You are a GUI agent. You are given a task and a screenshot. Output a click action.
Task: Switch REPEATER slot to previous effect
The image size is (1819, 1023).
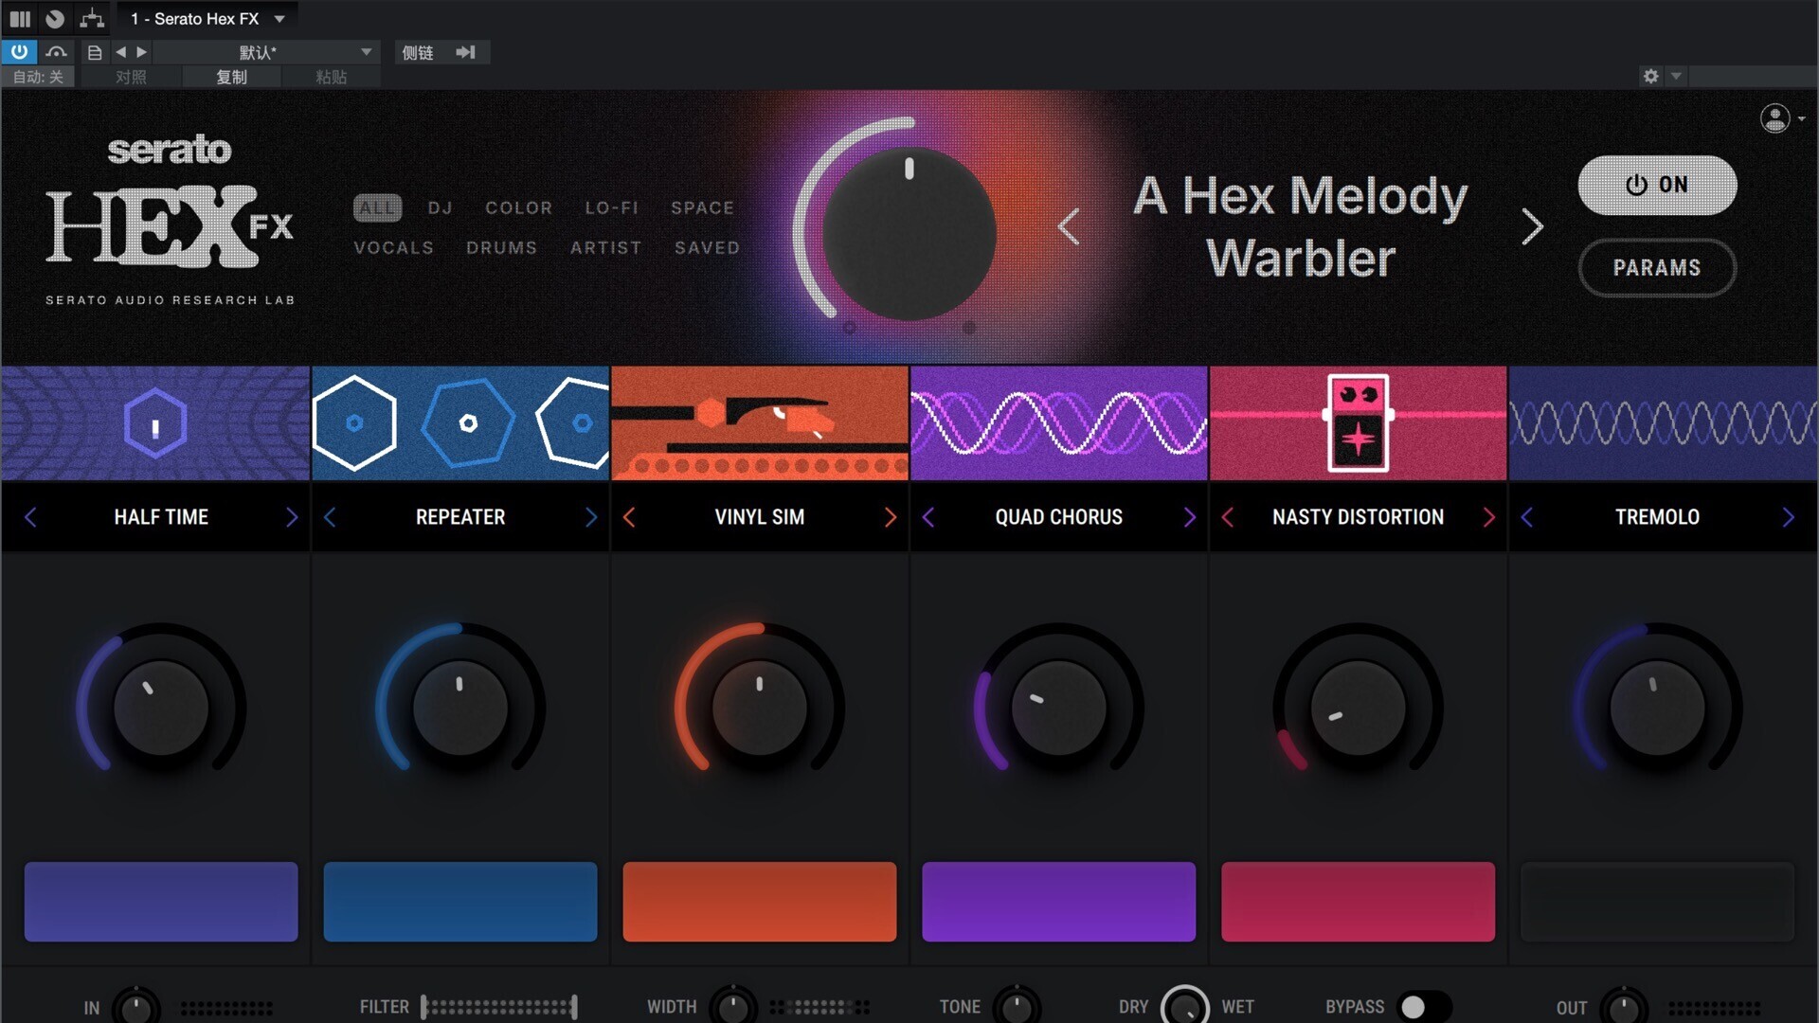[x=330, y=517]
